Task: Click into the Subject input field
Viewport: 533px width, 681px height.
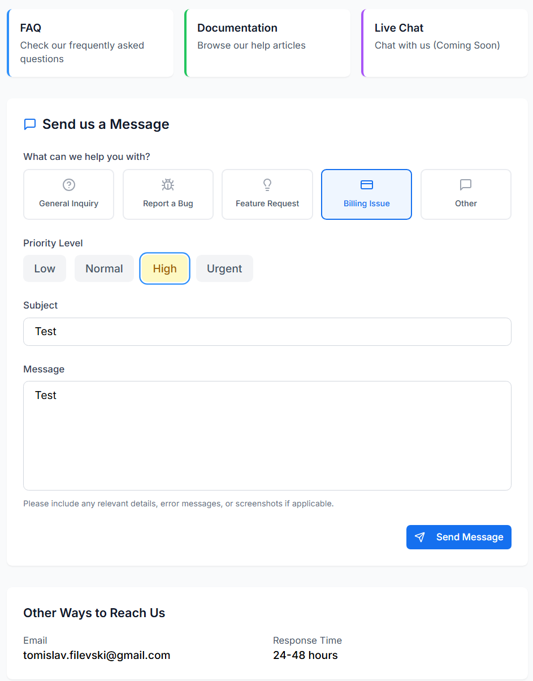Action: (x=267, y=332)
